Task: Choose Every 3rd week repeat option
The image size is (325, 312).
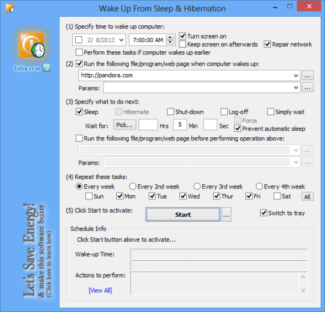Action: (197, 186)
